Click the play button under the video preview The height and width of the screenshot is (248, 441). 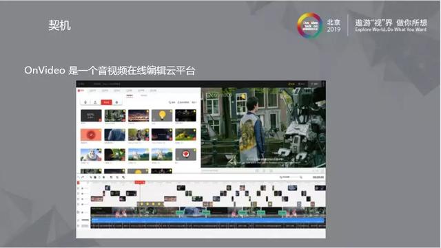pyautogui.click(x=264, y=170)
